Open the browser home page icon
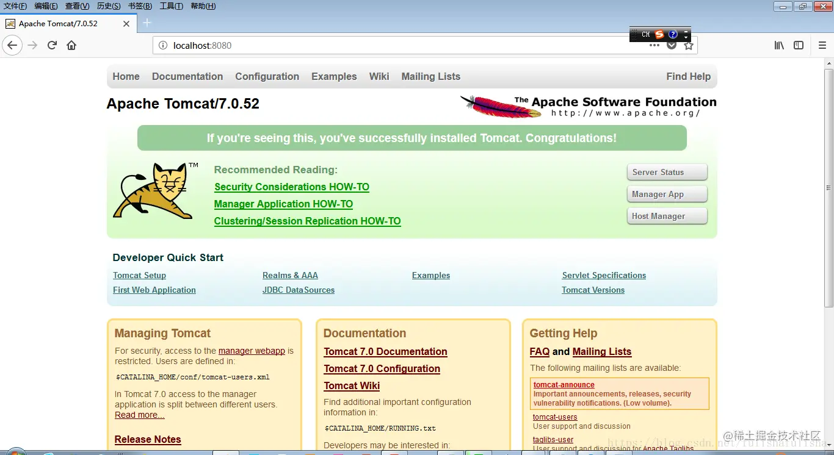The height and width of the screenshot is (455, 834). coord(71,45)
